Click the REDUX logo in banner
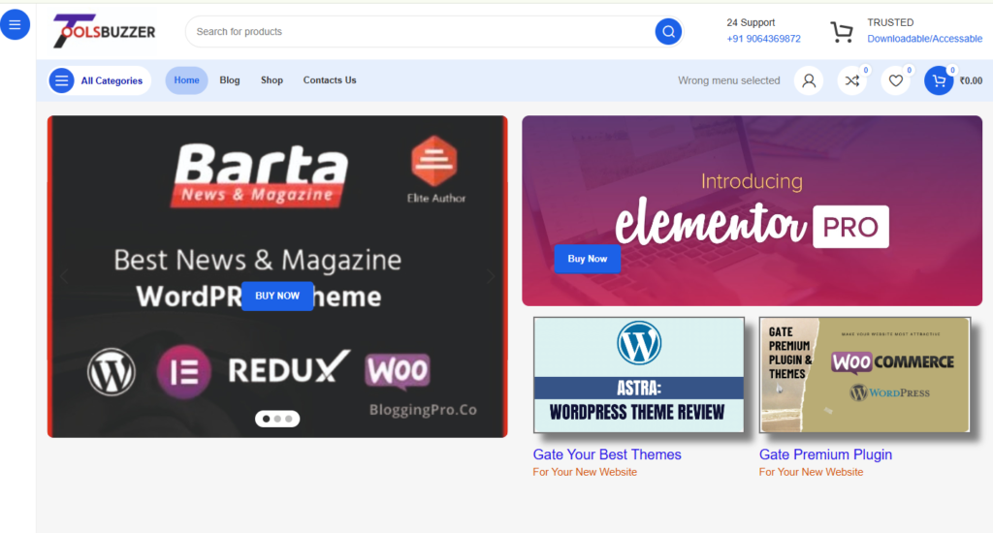 (x=289, y=368)
